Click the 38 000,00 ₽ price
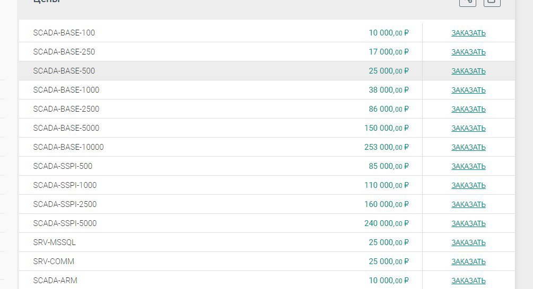Viewport: 533px width, 289px height. 389,89
